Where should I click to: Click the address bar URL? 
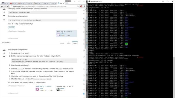39,6
